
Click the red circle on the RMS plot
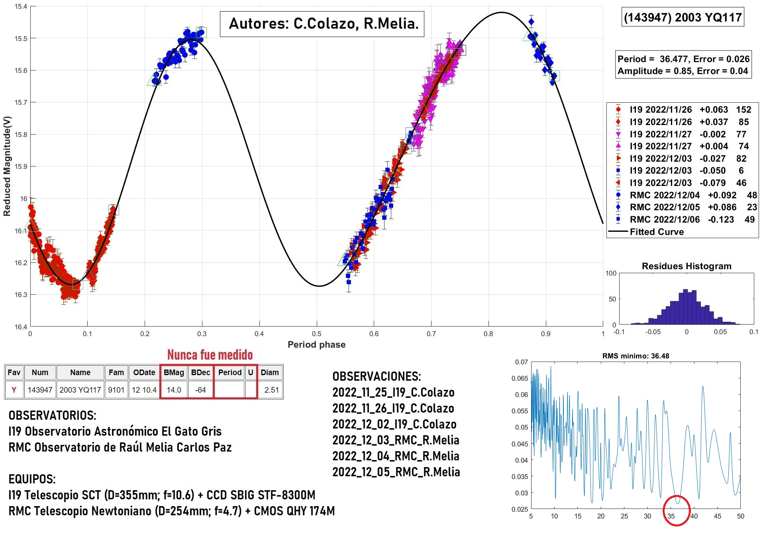[676, 510]
